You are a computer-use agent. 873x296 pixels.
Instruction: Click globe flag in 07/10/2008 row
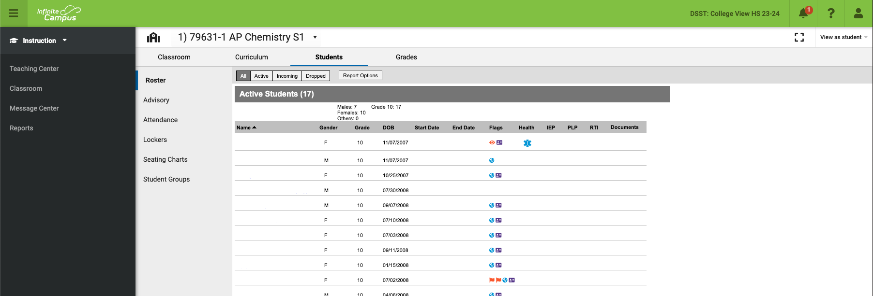coord(492,220)
